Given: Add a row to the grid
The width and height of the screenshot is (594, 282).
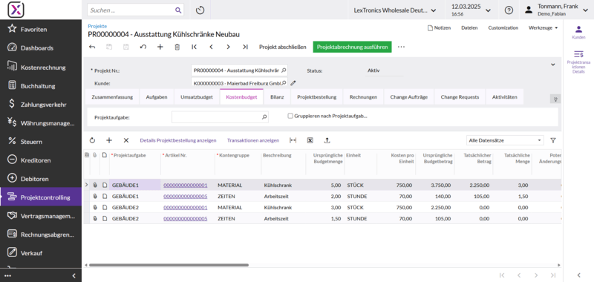Looking at the screenshot, I should click(109, 140).
